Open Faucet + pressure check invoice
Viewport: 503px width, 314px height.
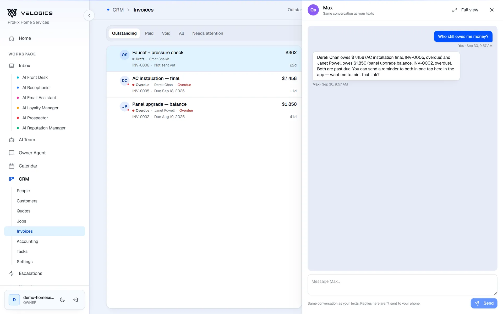204,59
